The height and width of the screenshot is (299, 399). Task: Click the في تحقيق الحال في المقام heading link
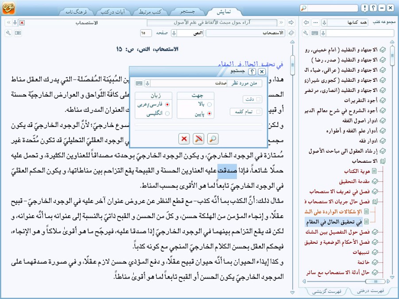[x=250, y=64]
